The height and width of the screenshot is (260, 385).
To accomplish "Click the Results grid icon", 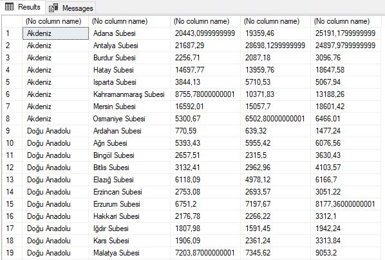I will [x=9, y=7].
